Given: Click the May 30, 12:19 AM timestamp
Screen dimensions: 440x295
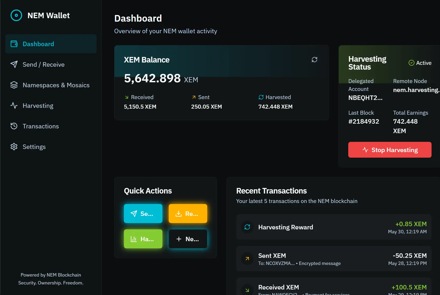Looking at the screenshot, I should (407, 232).
